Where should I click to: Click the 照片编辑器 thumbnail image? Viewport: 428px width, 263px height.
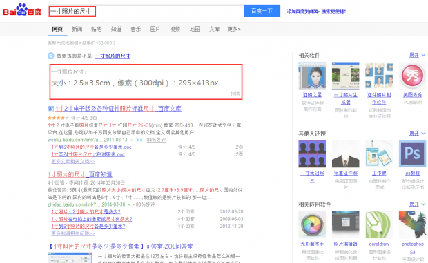pos(346,225)
